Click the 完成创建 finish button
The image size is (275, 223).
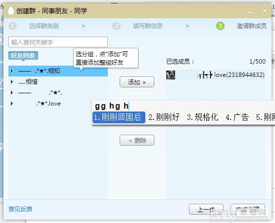pos(248,209)
